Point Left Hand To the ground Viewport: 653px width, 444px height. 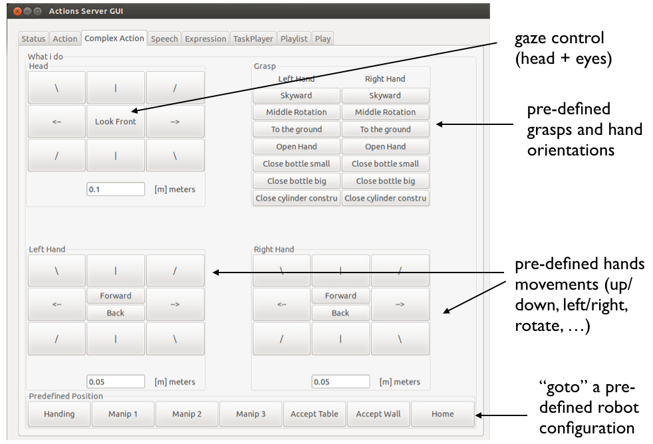[x=296, y=130]
